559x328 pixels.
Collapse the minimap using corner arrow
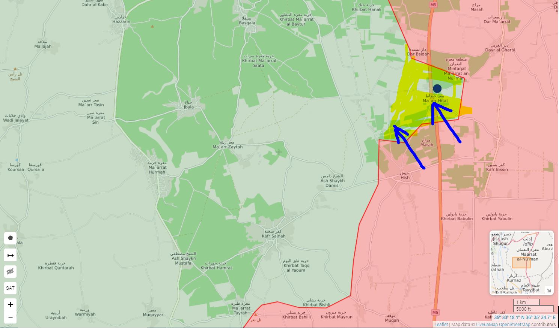click(x=548, y=290)
